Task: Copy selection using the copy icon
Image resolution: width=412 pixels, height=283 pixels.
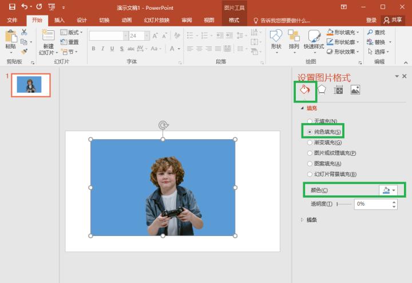Action: pyautogui.click(x=24, y=42)
